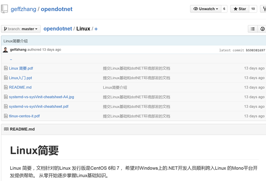Click the plus icon to create new file
266x181 pixels.
tap(96, 29)
